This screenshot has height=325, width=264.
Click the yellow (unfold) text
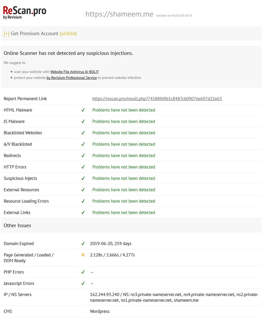[x=68, y=34]
